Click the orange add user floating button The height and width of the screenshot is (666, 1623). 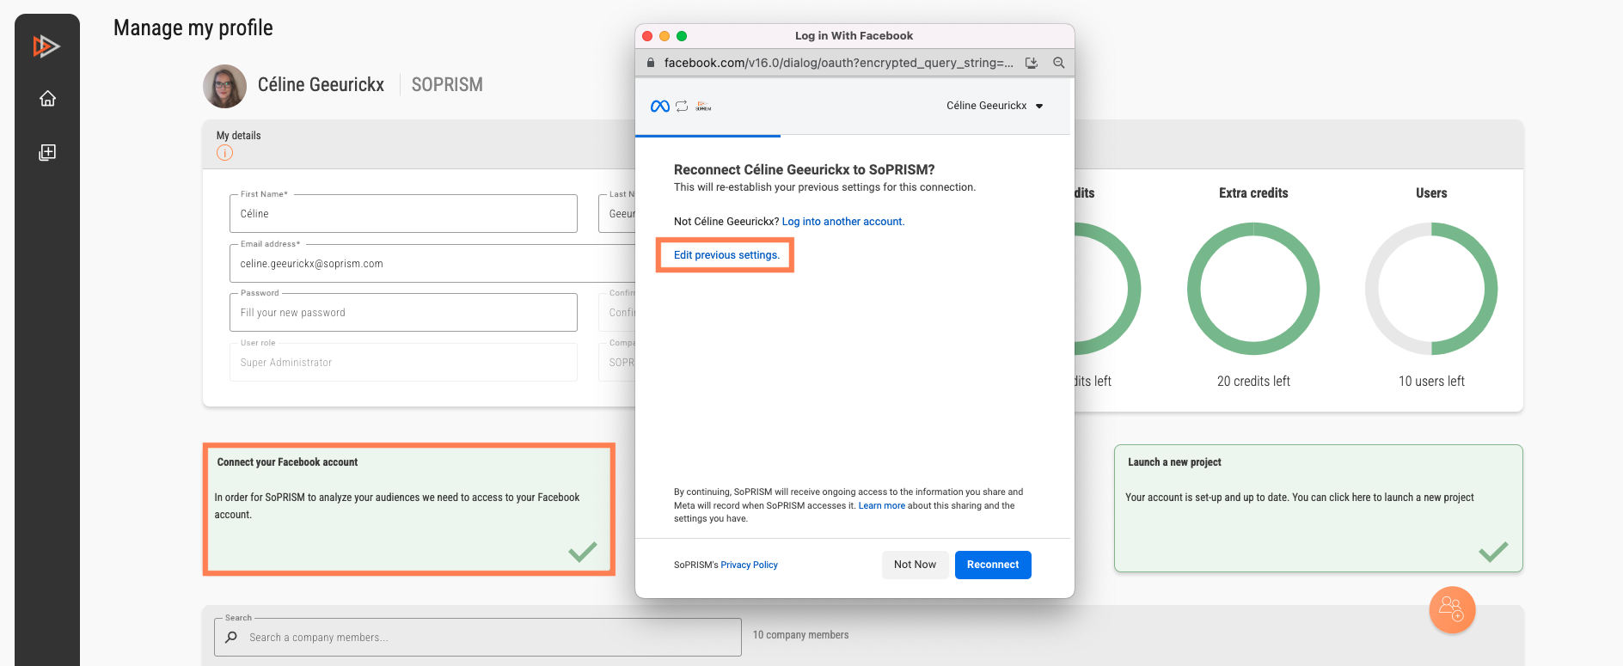pyautogui.click(x=1452, y=610)
